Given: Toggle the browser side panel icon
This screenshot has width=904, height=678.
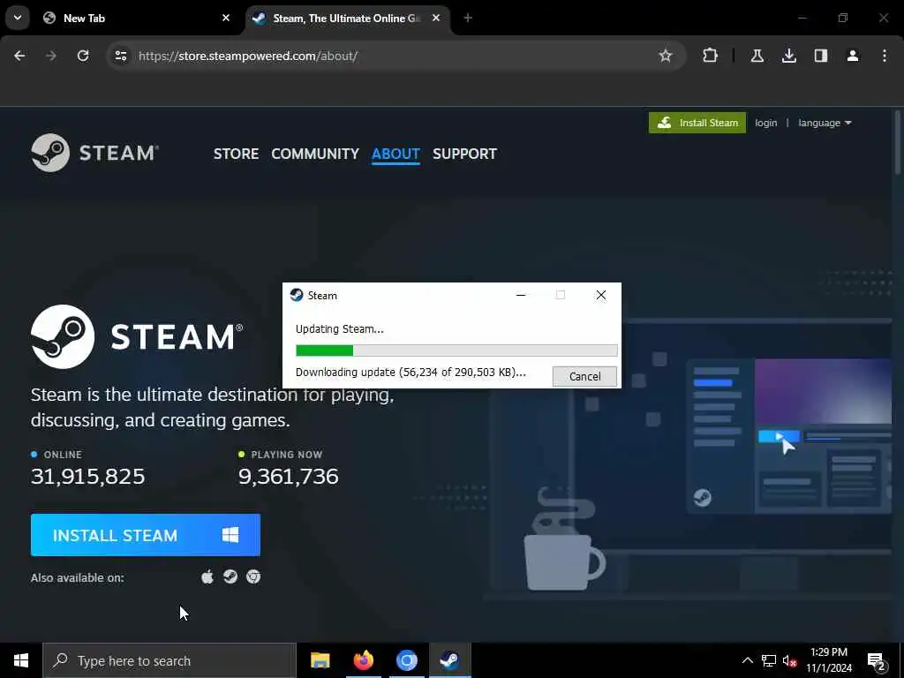Looking at the screenshot, I should point(820,56).
